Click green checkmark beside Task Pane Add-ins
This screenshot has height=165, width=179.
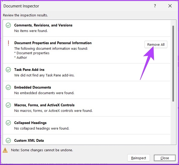(x=8, y=70)
